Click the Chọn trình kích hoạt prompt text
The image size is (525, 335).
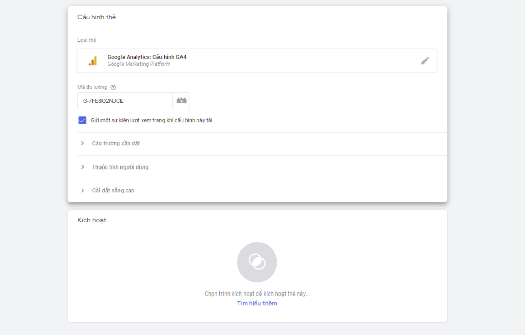click(257, 294)
